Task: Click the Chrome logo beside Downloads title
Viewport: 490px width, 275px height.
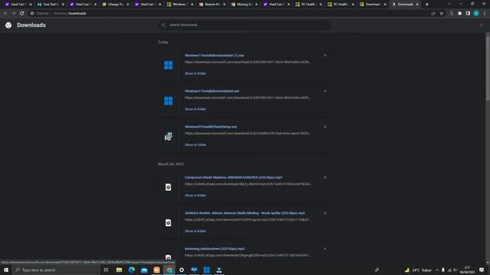Action: click(x=8, y=25)
